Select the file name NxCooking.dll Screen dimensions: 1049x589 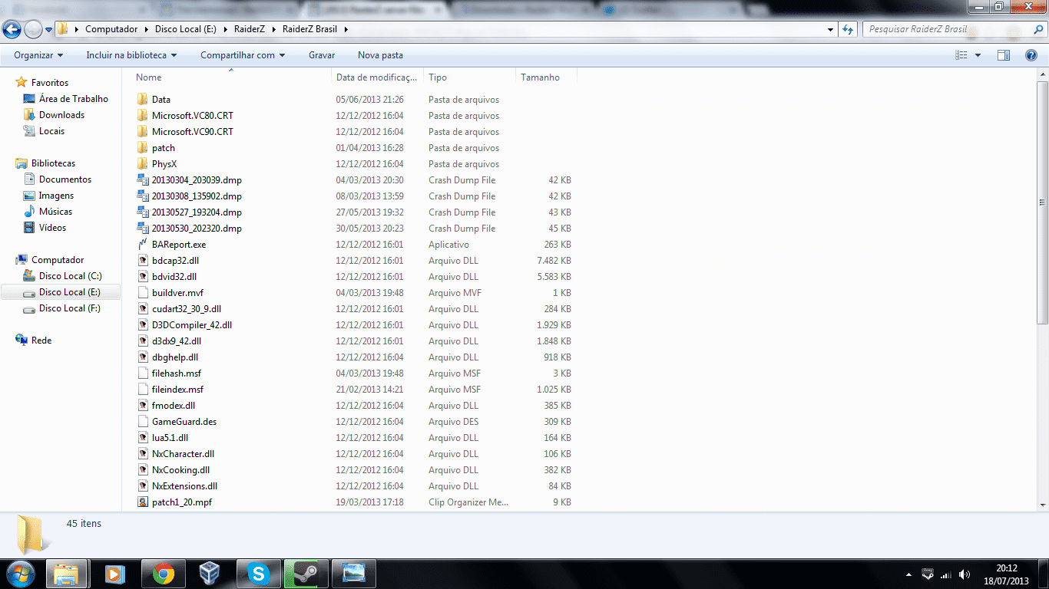click(x=180, y=470)
